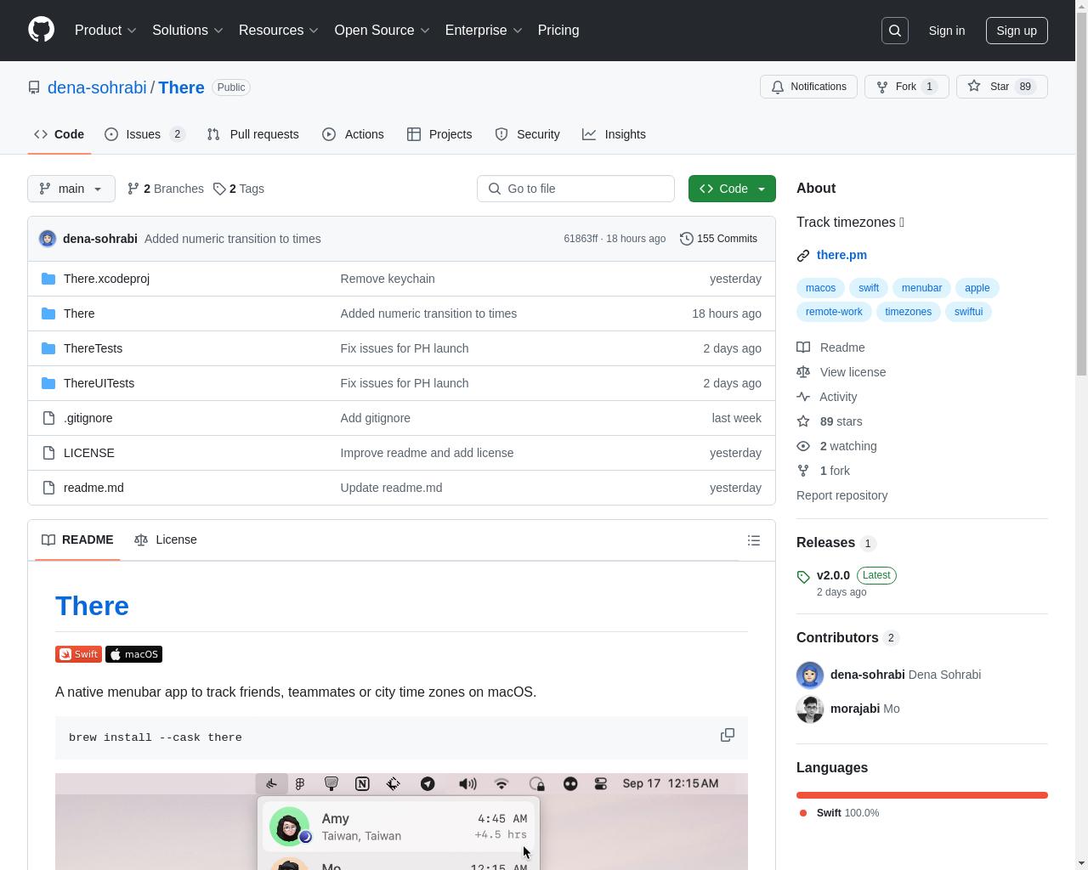Click the macos topic tag

point(820,288)
